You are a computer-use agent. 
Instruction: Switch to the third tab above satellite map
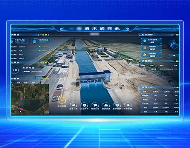[26, 82]
